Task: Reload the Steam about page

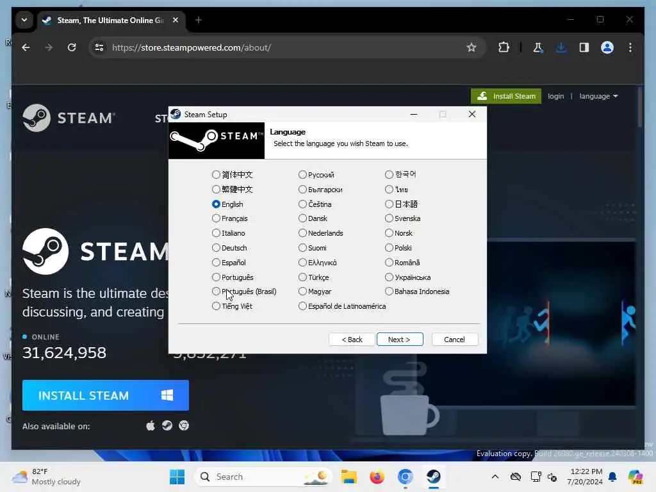Action: click(72, 47)
